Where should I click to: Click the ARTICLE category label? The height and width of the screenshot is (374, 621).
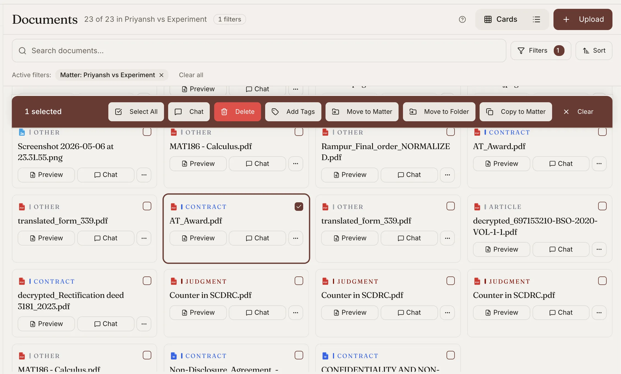click(505, 207)
